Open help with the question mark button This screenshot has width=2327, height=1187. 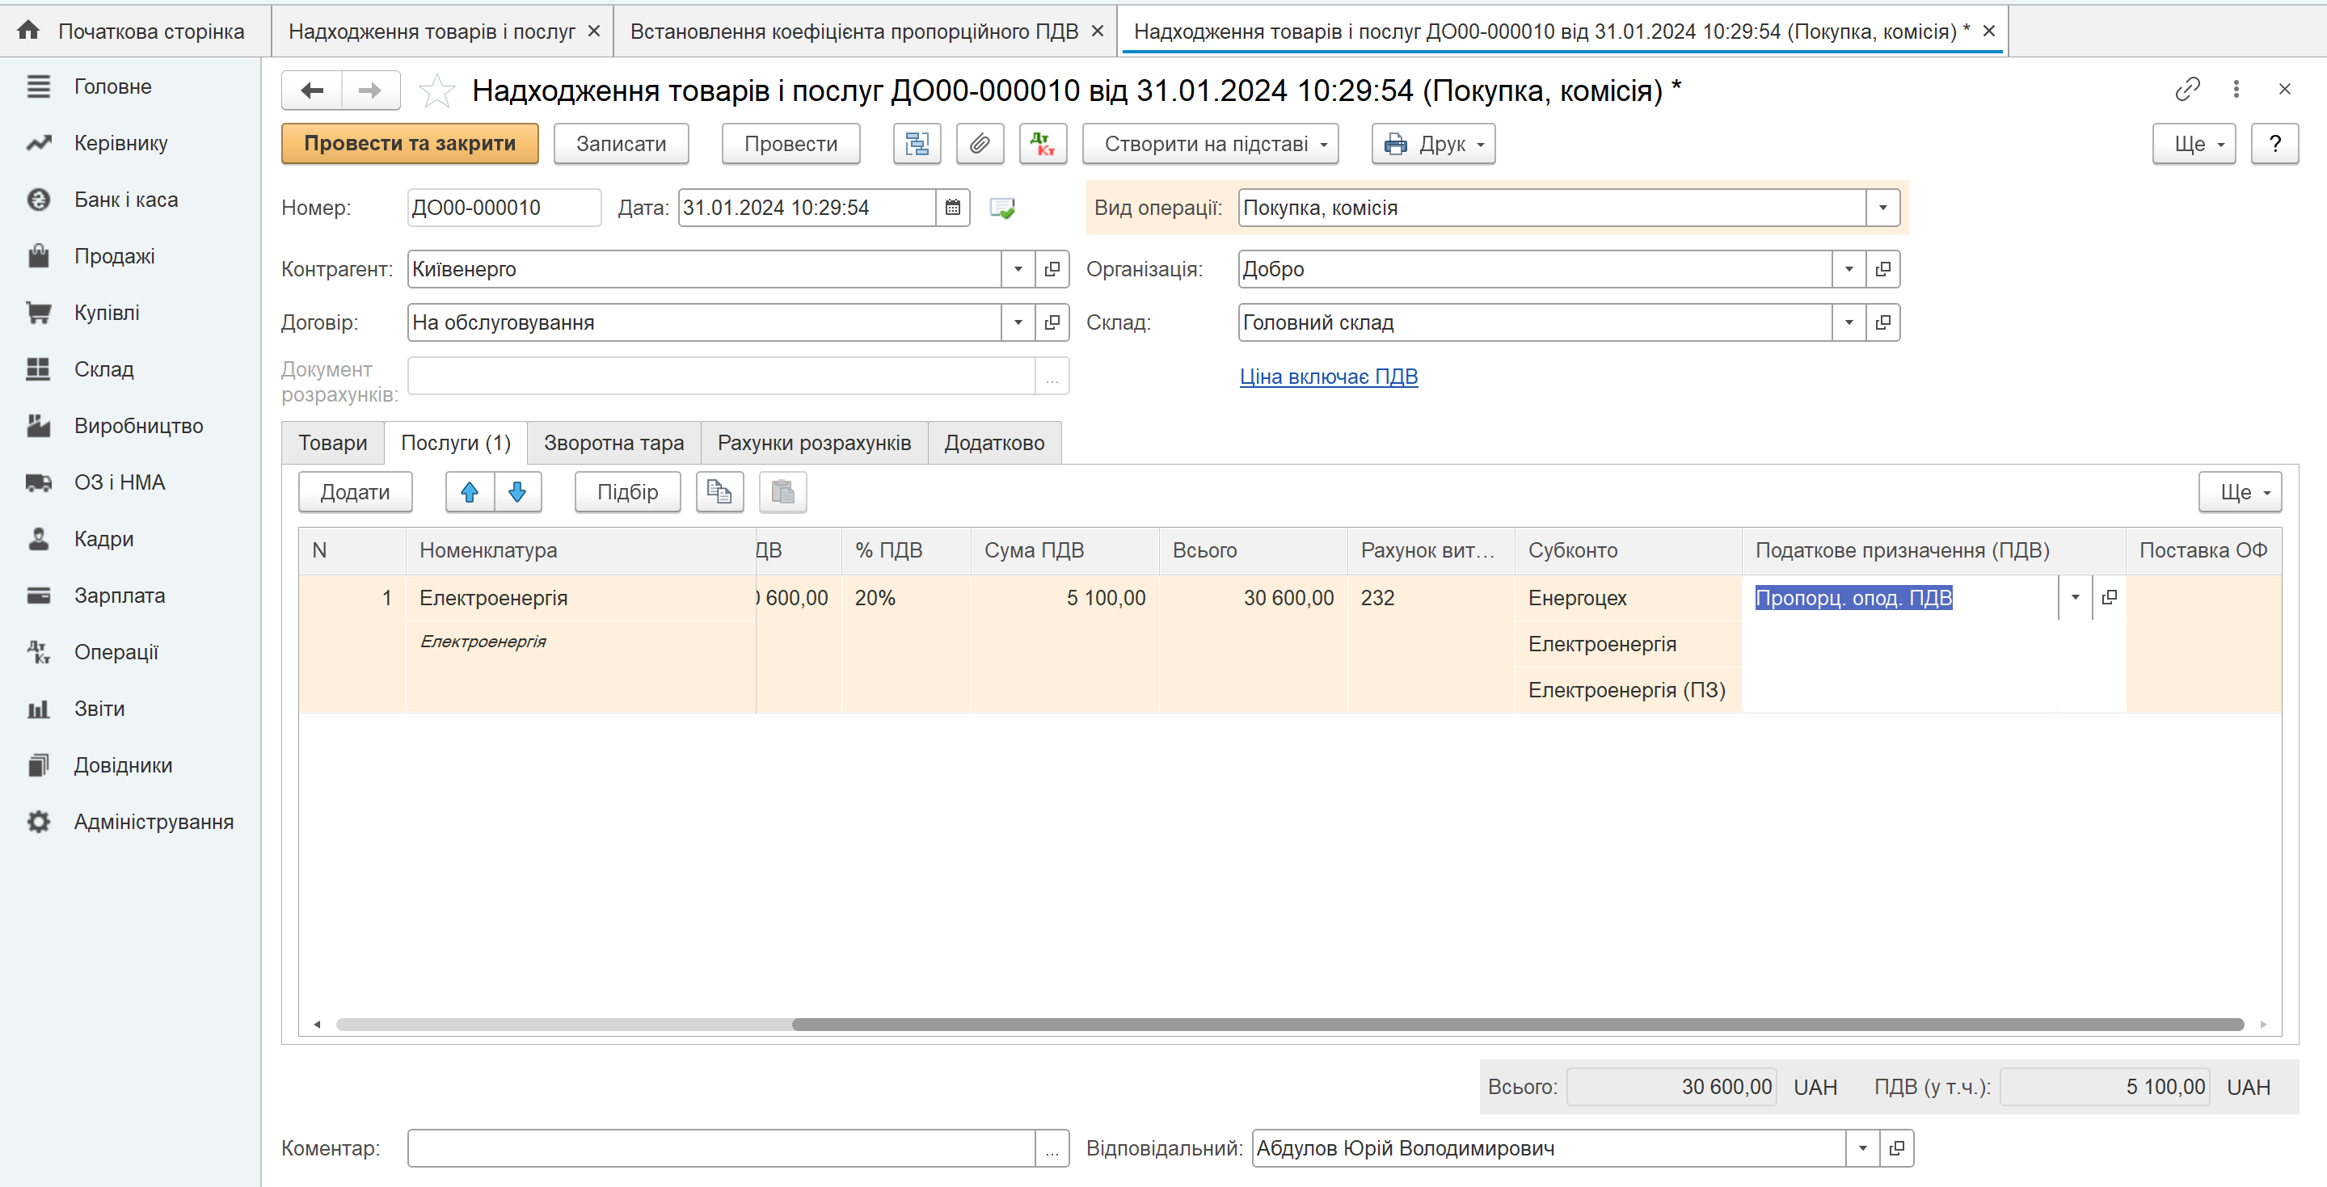click(x=2274, y=144)
